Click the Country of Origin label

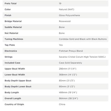pyautogui.click(x=14, y=104)
